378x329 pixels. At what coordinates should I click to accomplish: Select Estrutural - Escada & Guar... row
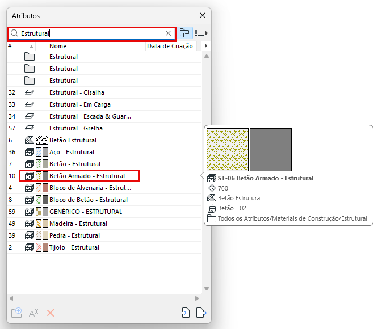pos(104,116)
